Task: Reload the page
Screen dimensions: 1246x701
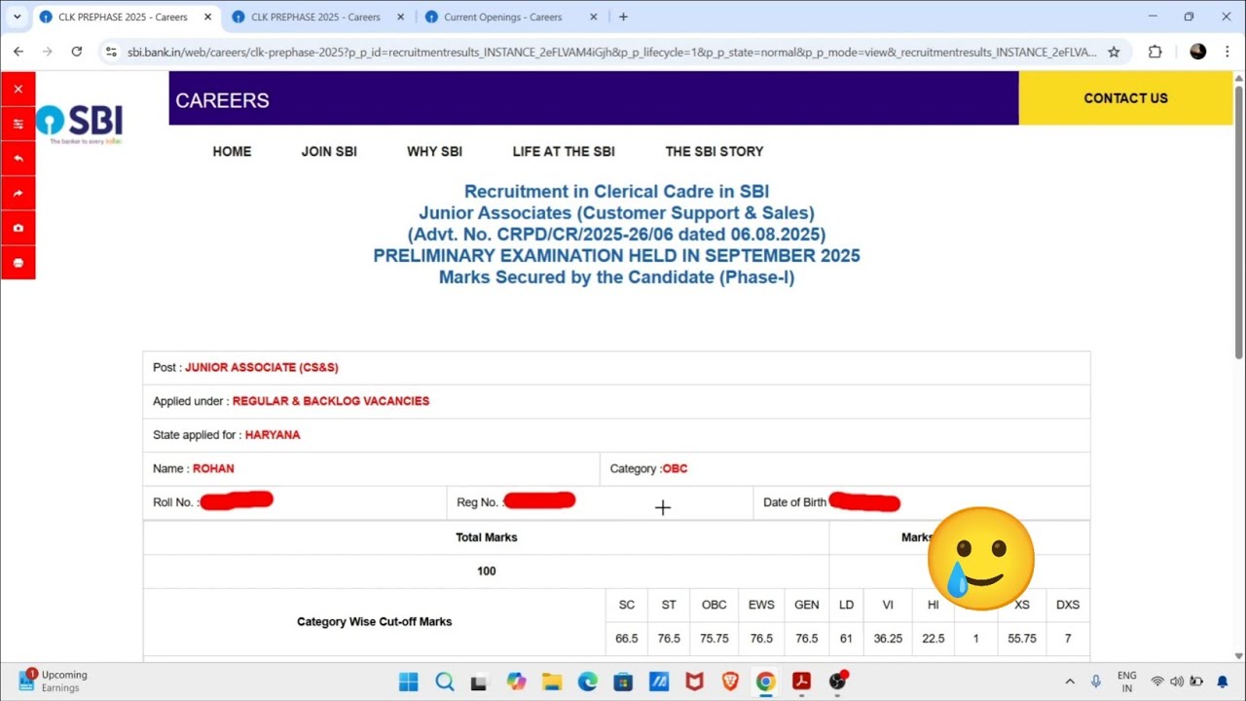Action: pyautogui.click(x=77, y=52)
